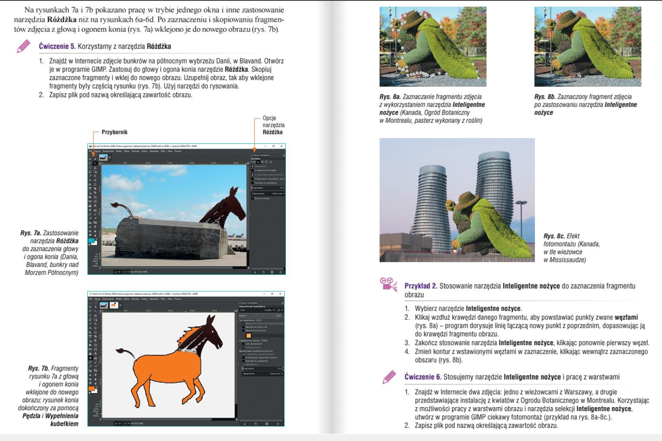Restore tool preset icon in Rys. 7a options footer
662x441 pixels.
tap(264, 272)
